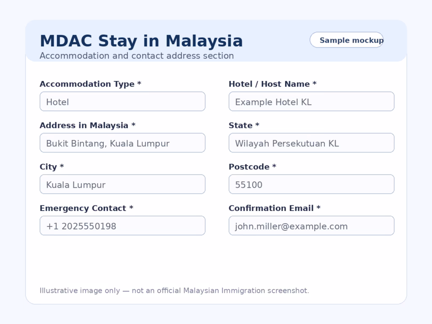Screen dimensions: 432x324
Task: Focus the Address in Malaysia field
Action: pyautogui.click(x=122, y=143)
